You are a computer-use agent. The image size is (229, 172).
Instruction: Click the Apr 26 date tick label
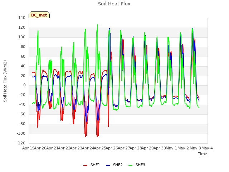[x=112, y=148]
